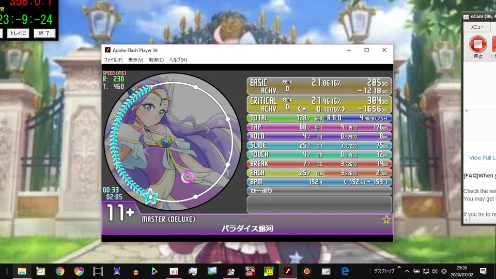The height and width of the screenshot is (279, 496).
Task: Click the gold star icon beside the song title
Action: point(386,220)
